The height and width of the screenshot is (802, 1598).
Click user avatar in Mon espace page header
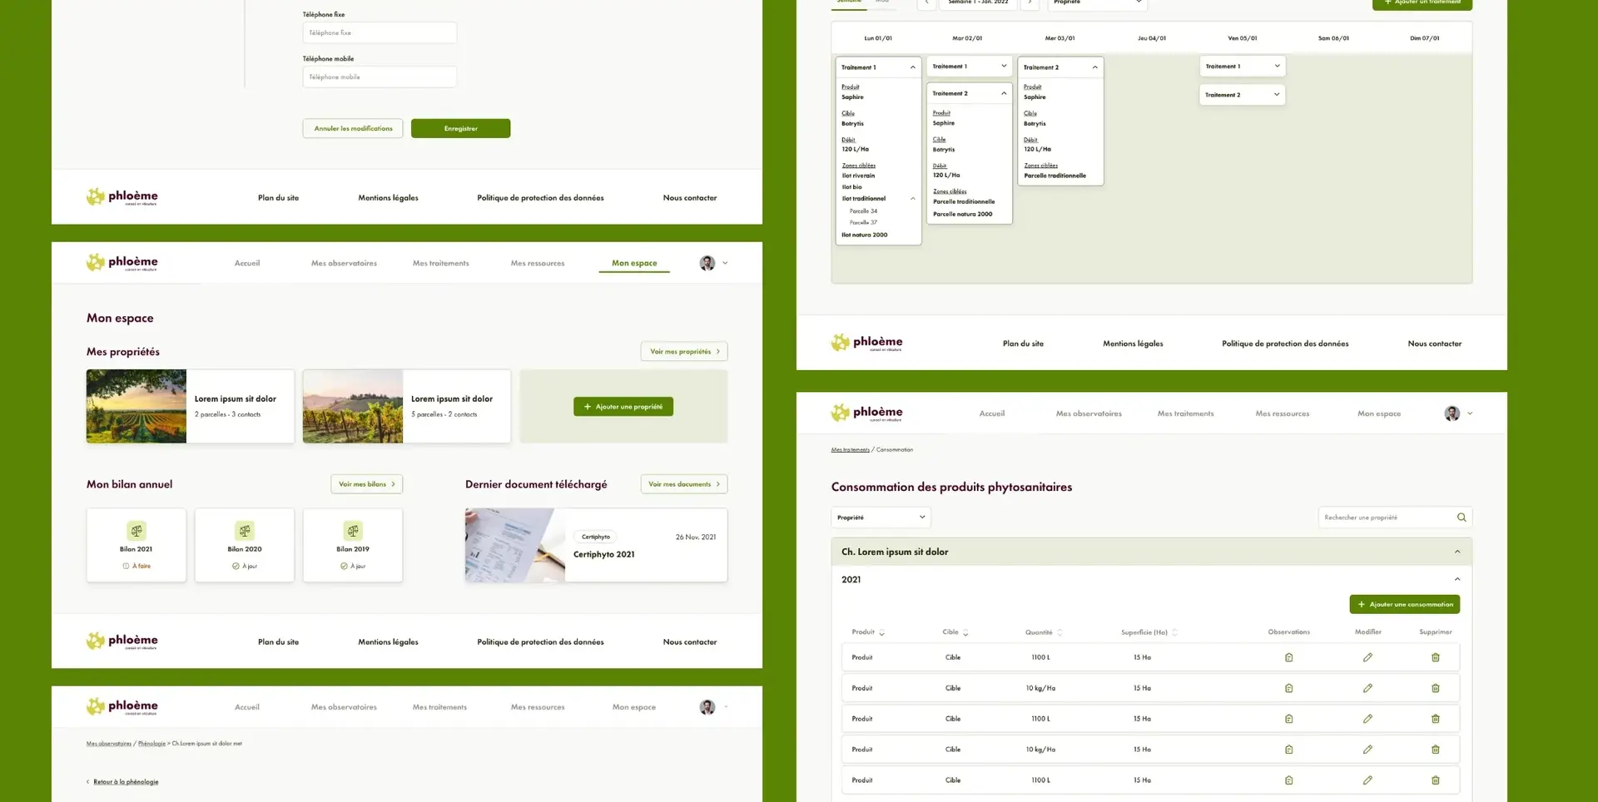pyautogui.click(x=707, y=263)
